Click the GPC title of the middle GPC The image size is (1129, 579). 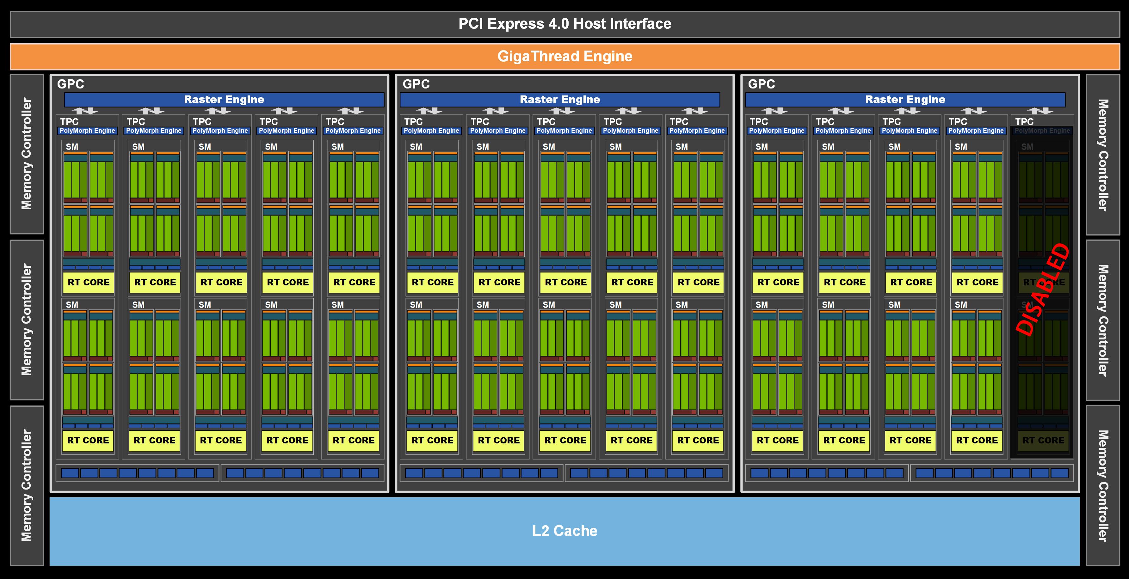click(x=416, y=84)
